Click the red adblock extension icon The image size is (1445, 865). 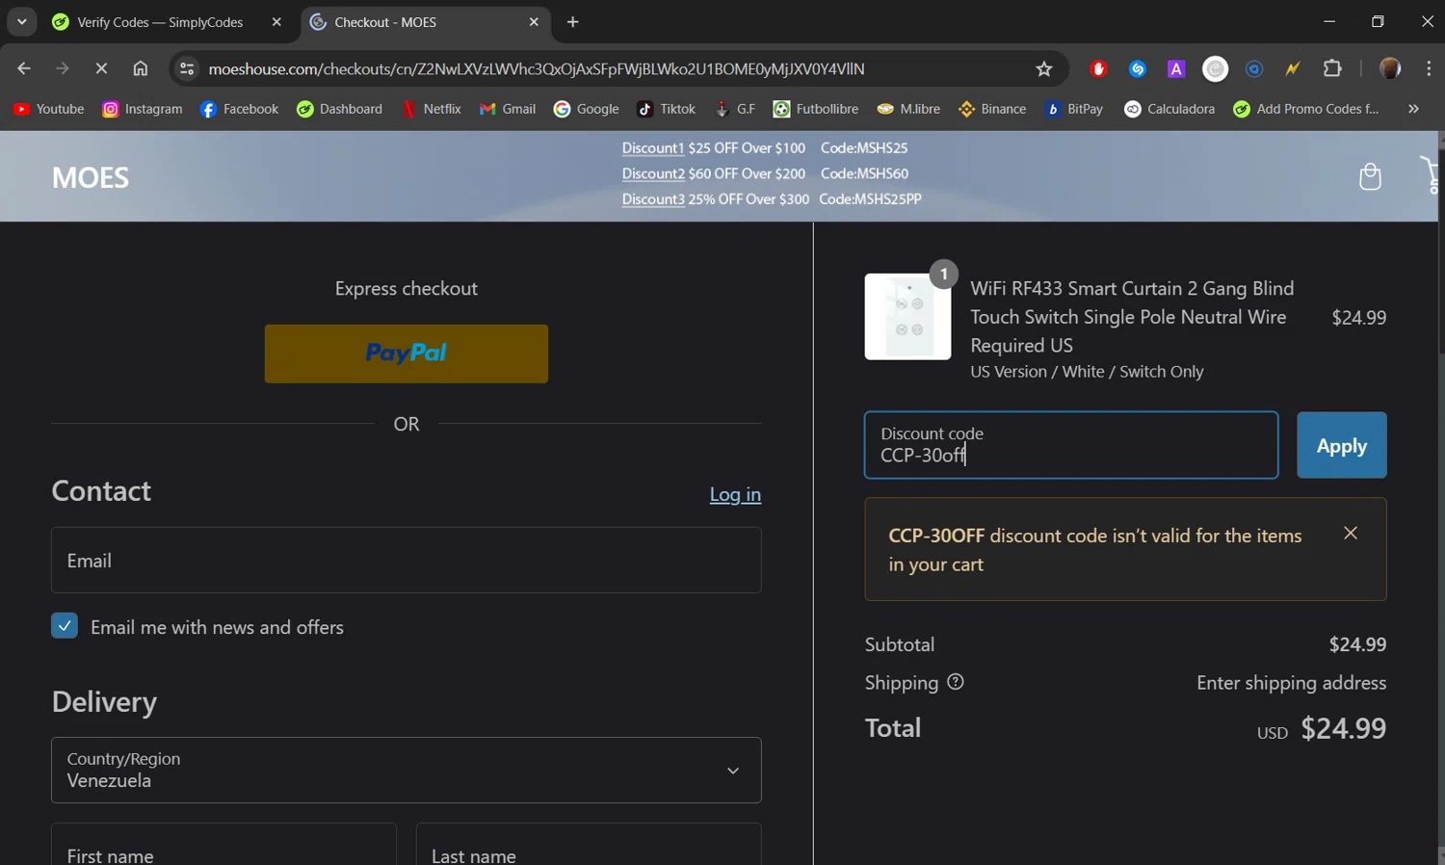pos(1098,68)
